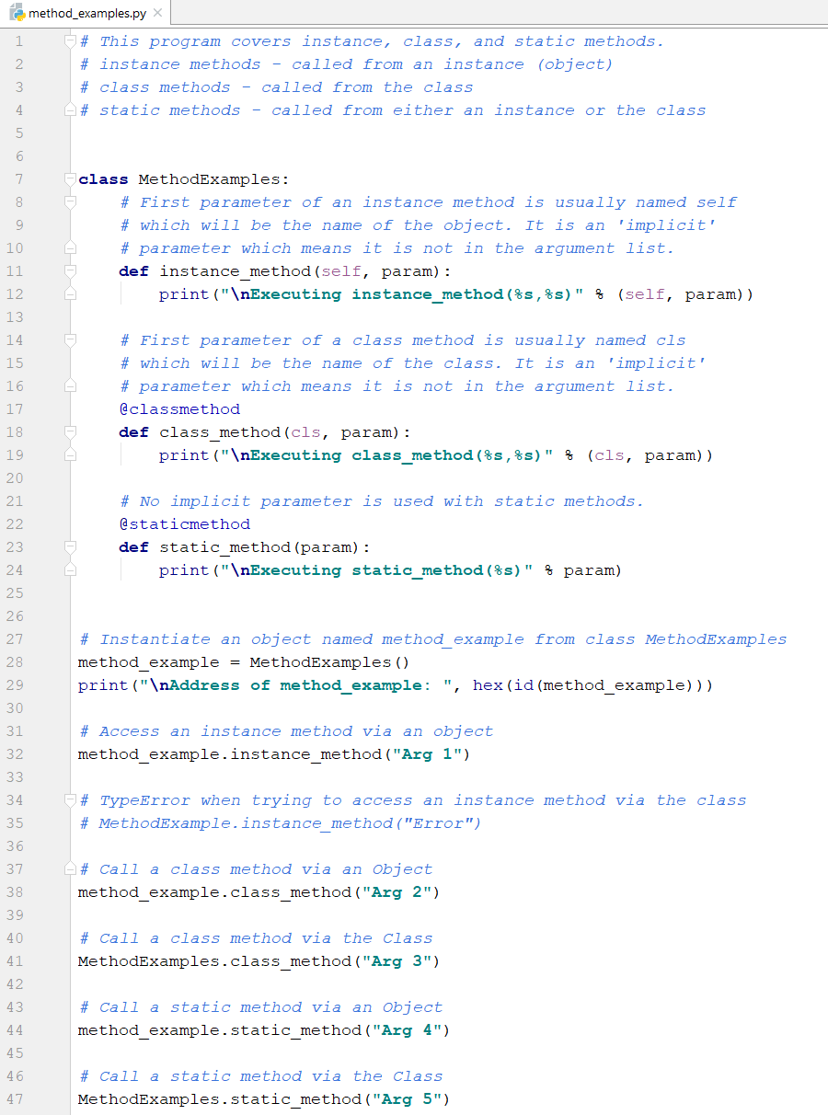Collapse the comment block starting at line 14
The height and width of the screenshot is (1115, 828).
pyautogui.click(x=69, y=339)
